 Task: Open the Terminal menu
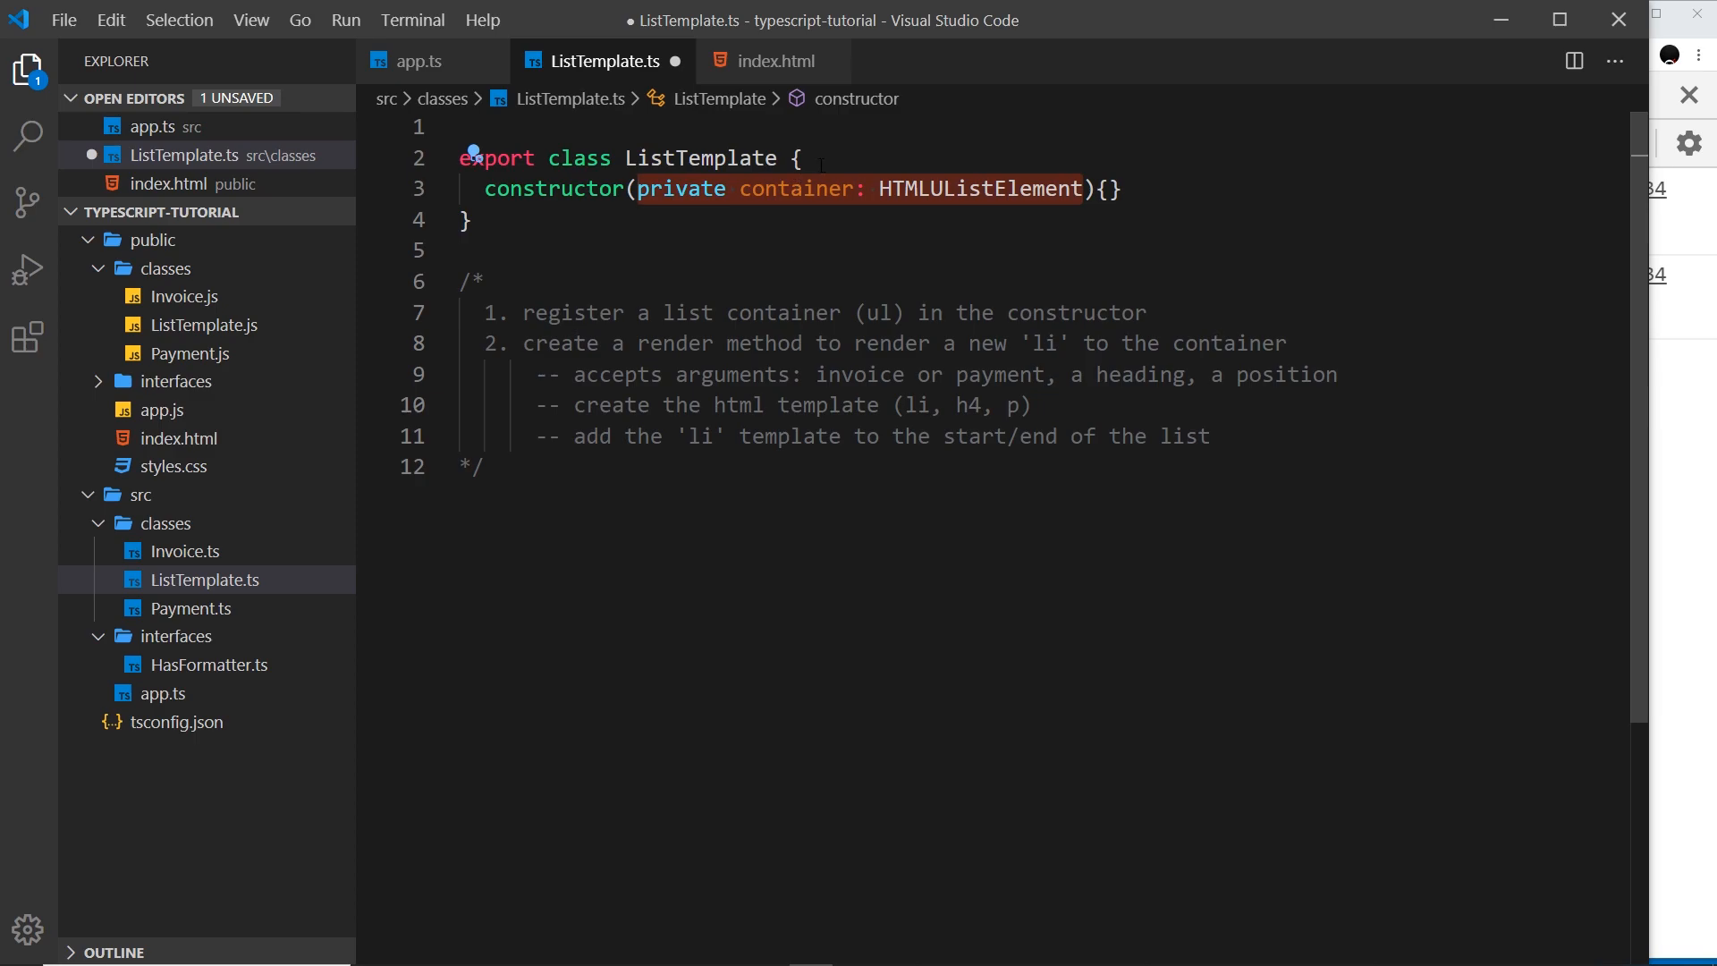coord(412,20)
